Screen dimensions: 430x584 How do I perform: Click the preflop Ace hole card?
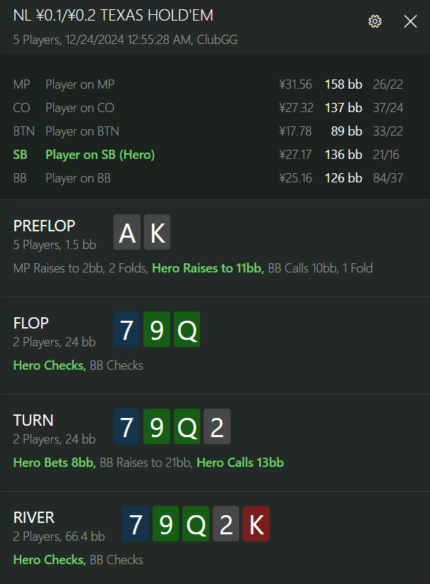click(x=127, y=232)
